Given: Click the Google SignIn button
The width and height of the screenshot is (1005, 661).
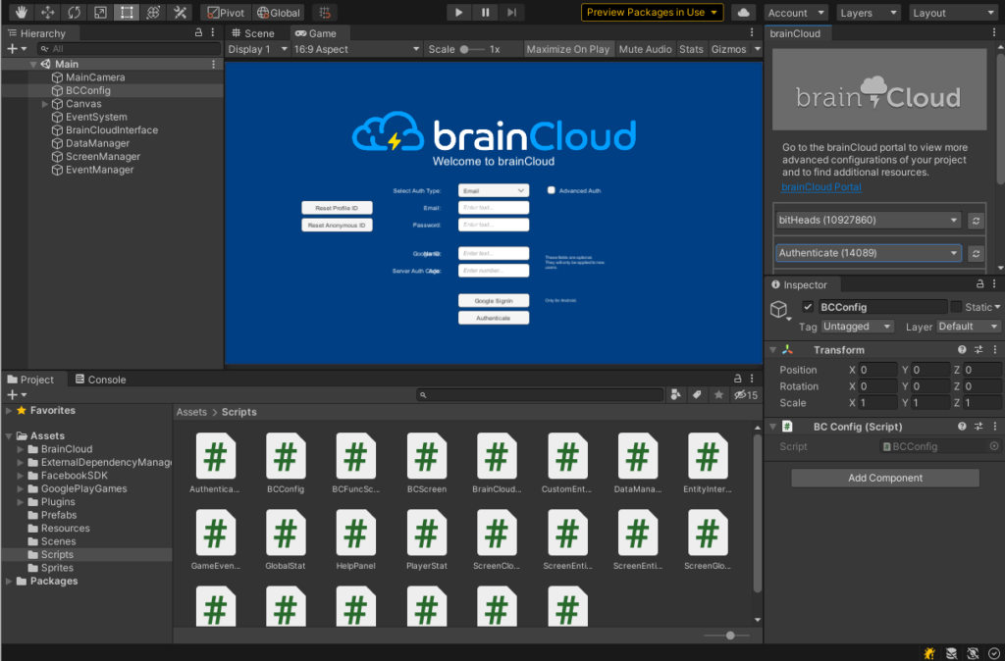Looking at the screenshot, I should [494, 300].
